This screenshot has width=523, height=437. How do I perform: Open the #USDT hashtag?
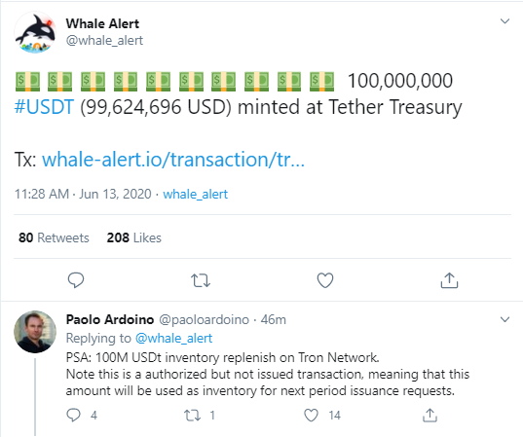point(44,107)
